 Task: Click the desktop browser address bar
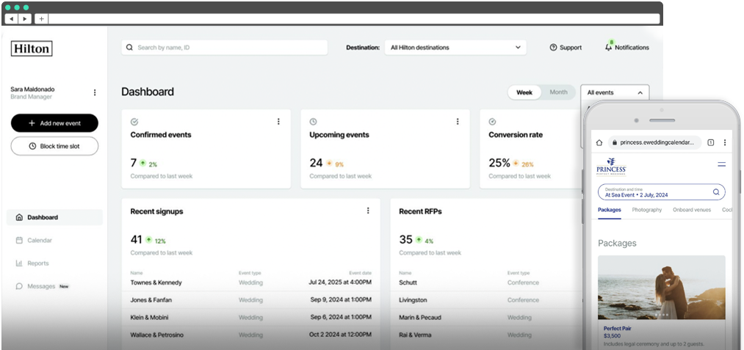[x=354, y=18]
